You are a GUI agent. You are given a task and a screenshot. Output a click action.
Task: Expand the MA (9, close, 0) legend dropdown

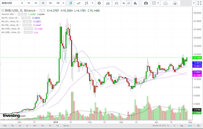pyautogui.click(x=19, y=18)
